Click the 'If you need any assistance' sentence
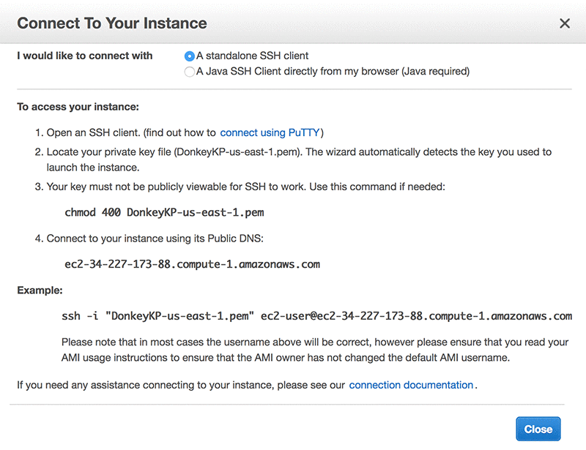This screenshot has height=450, width=586. [x=180, y=385]
